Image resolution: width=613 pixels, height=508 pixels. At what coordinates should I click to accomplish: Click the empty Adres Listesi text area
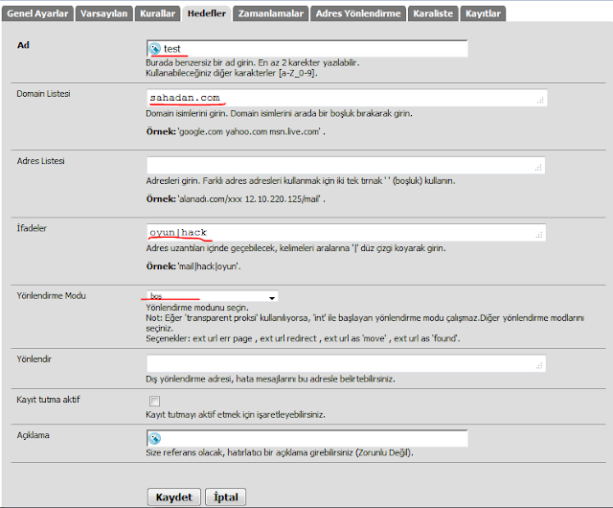[346, 165]
